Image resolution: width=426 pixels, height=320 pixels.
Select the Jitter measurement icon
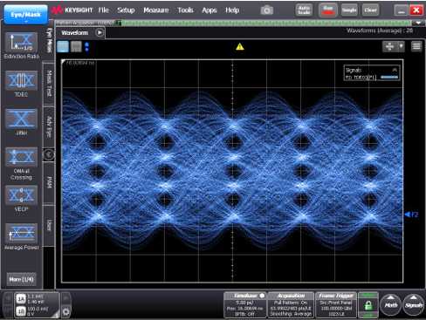coord(21,119)
